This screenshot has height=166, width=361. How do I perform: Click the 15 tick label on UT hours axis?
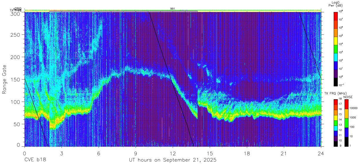210,154
